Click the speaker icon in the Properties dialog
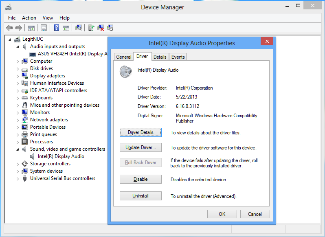The image size is (325, 237). 125,72
